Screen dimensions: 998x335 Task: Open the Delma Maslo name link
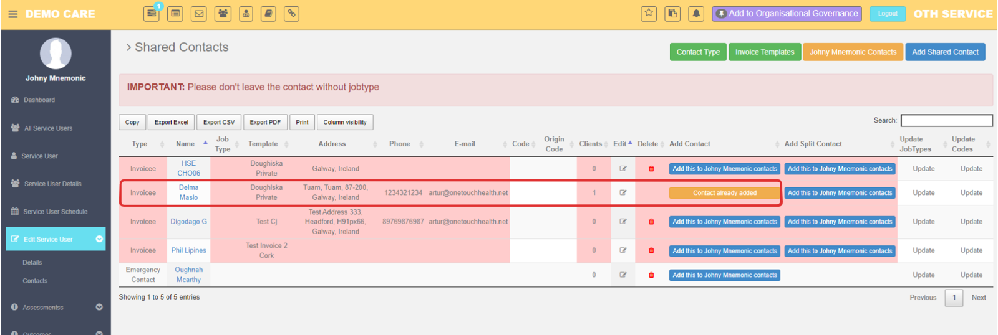(x=188, y=192)
